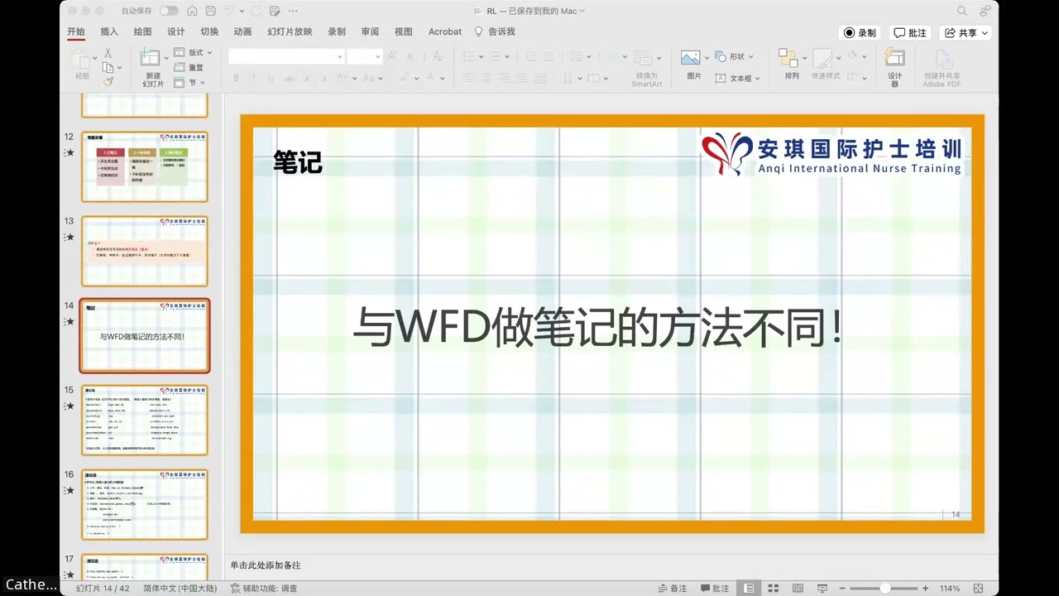
Task: Open the 动画 animations tab
Action: pyautogui.click(x=242, y=31)
